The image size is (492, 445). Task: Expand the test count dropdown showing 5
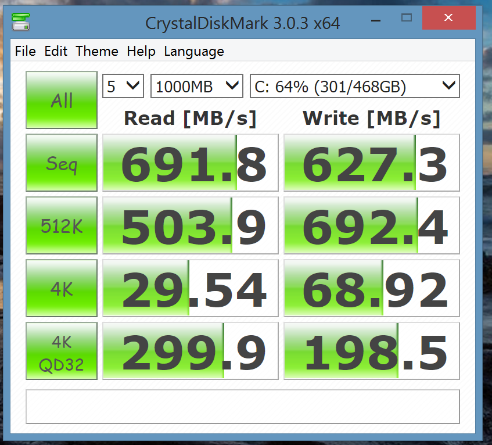tap(123, 86)
